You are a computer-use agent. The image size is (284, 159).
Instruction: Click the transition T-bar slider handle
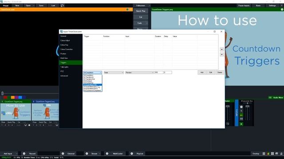pyautogui.click(x=2, y=93)
